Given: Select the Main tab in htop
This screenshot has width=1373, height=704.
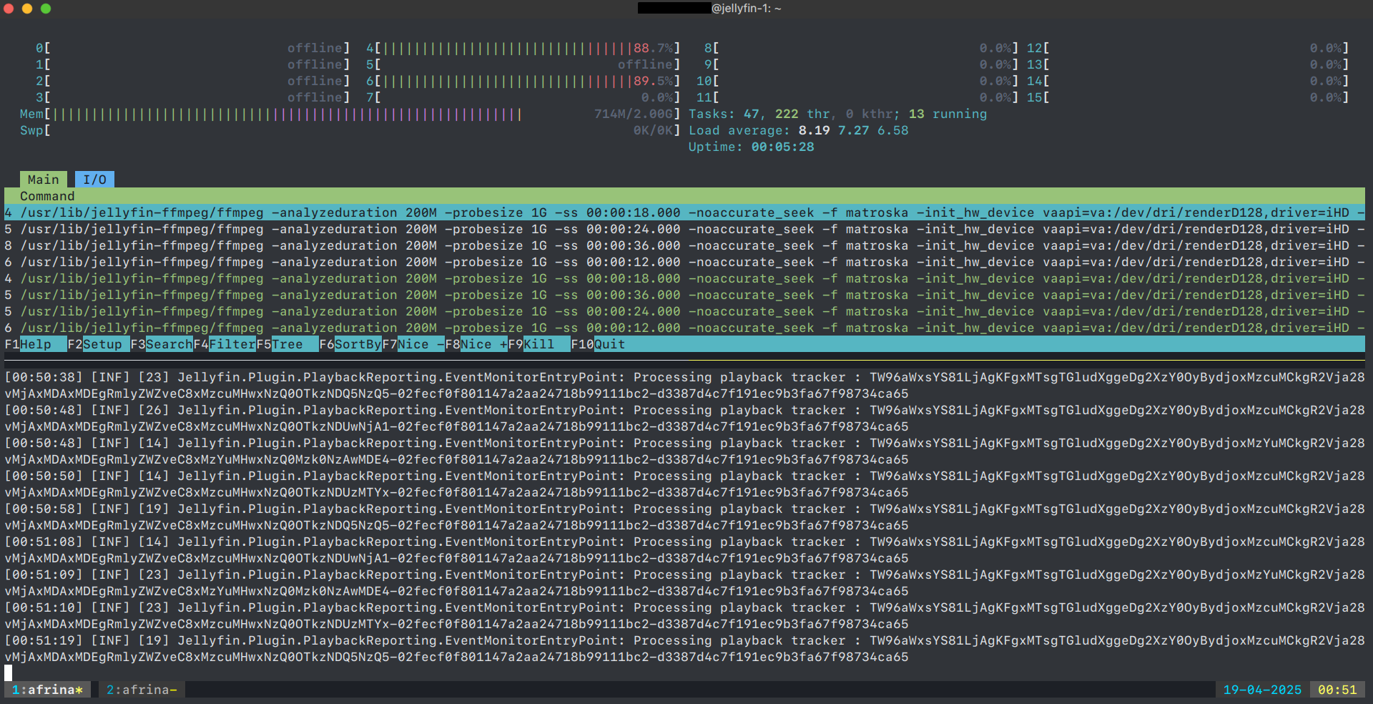Looking at the screenshot, I should pyautogui.click(x=43, y=180).
